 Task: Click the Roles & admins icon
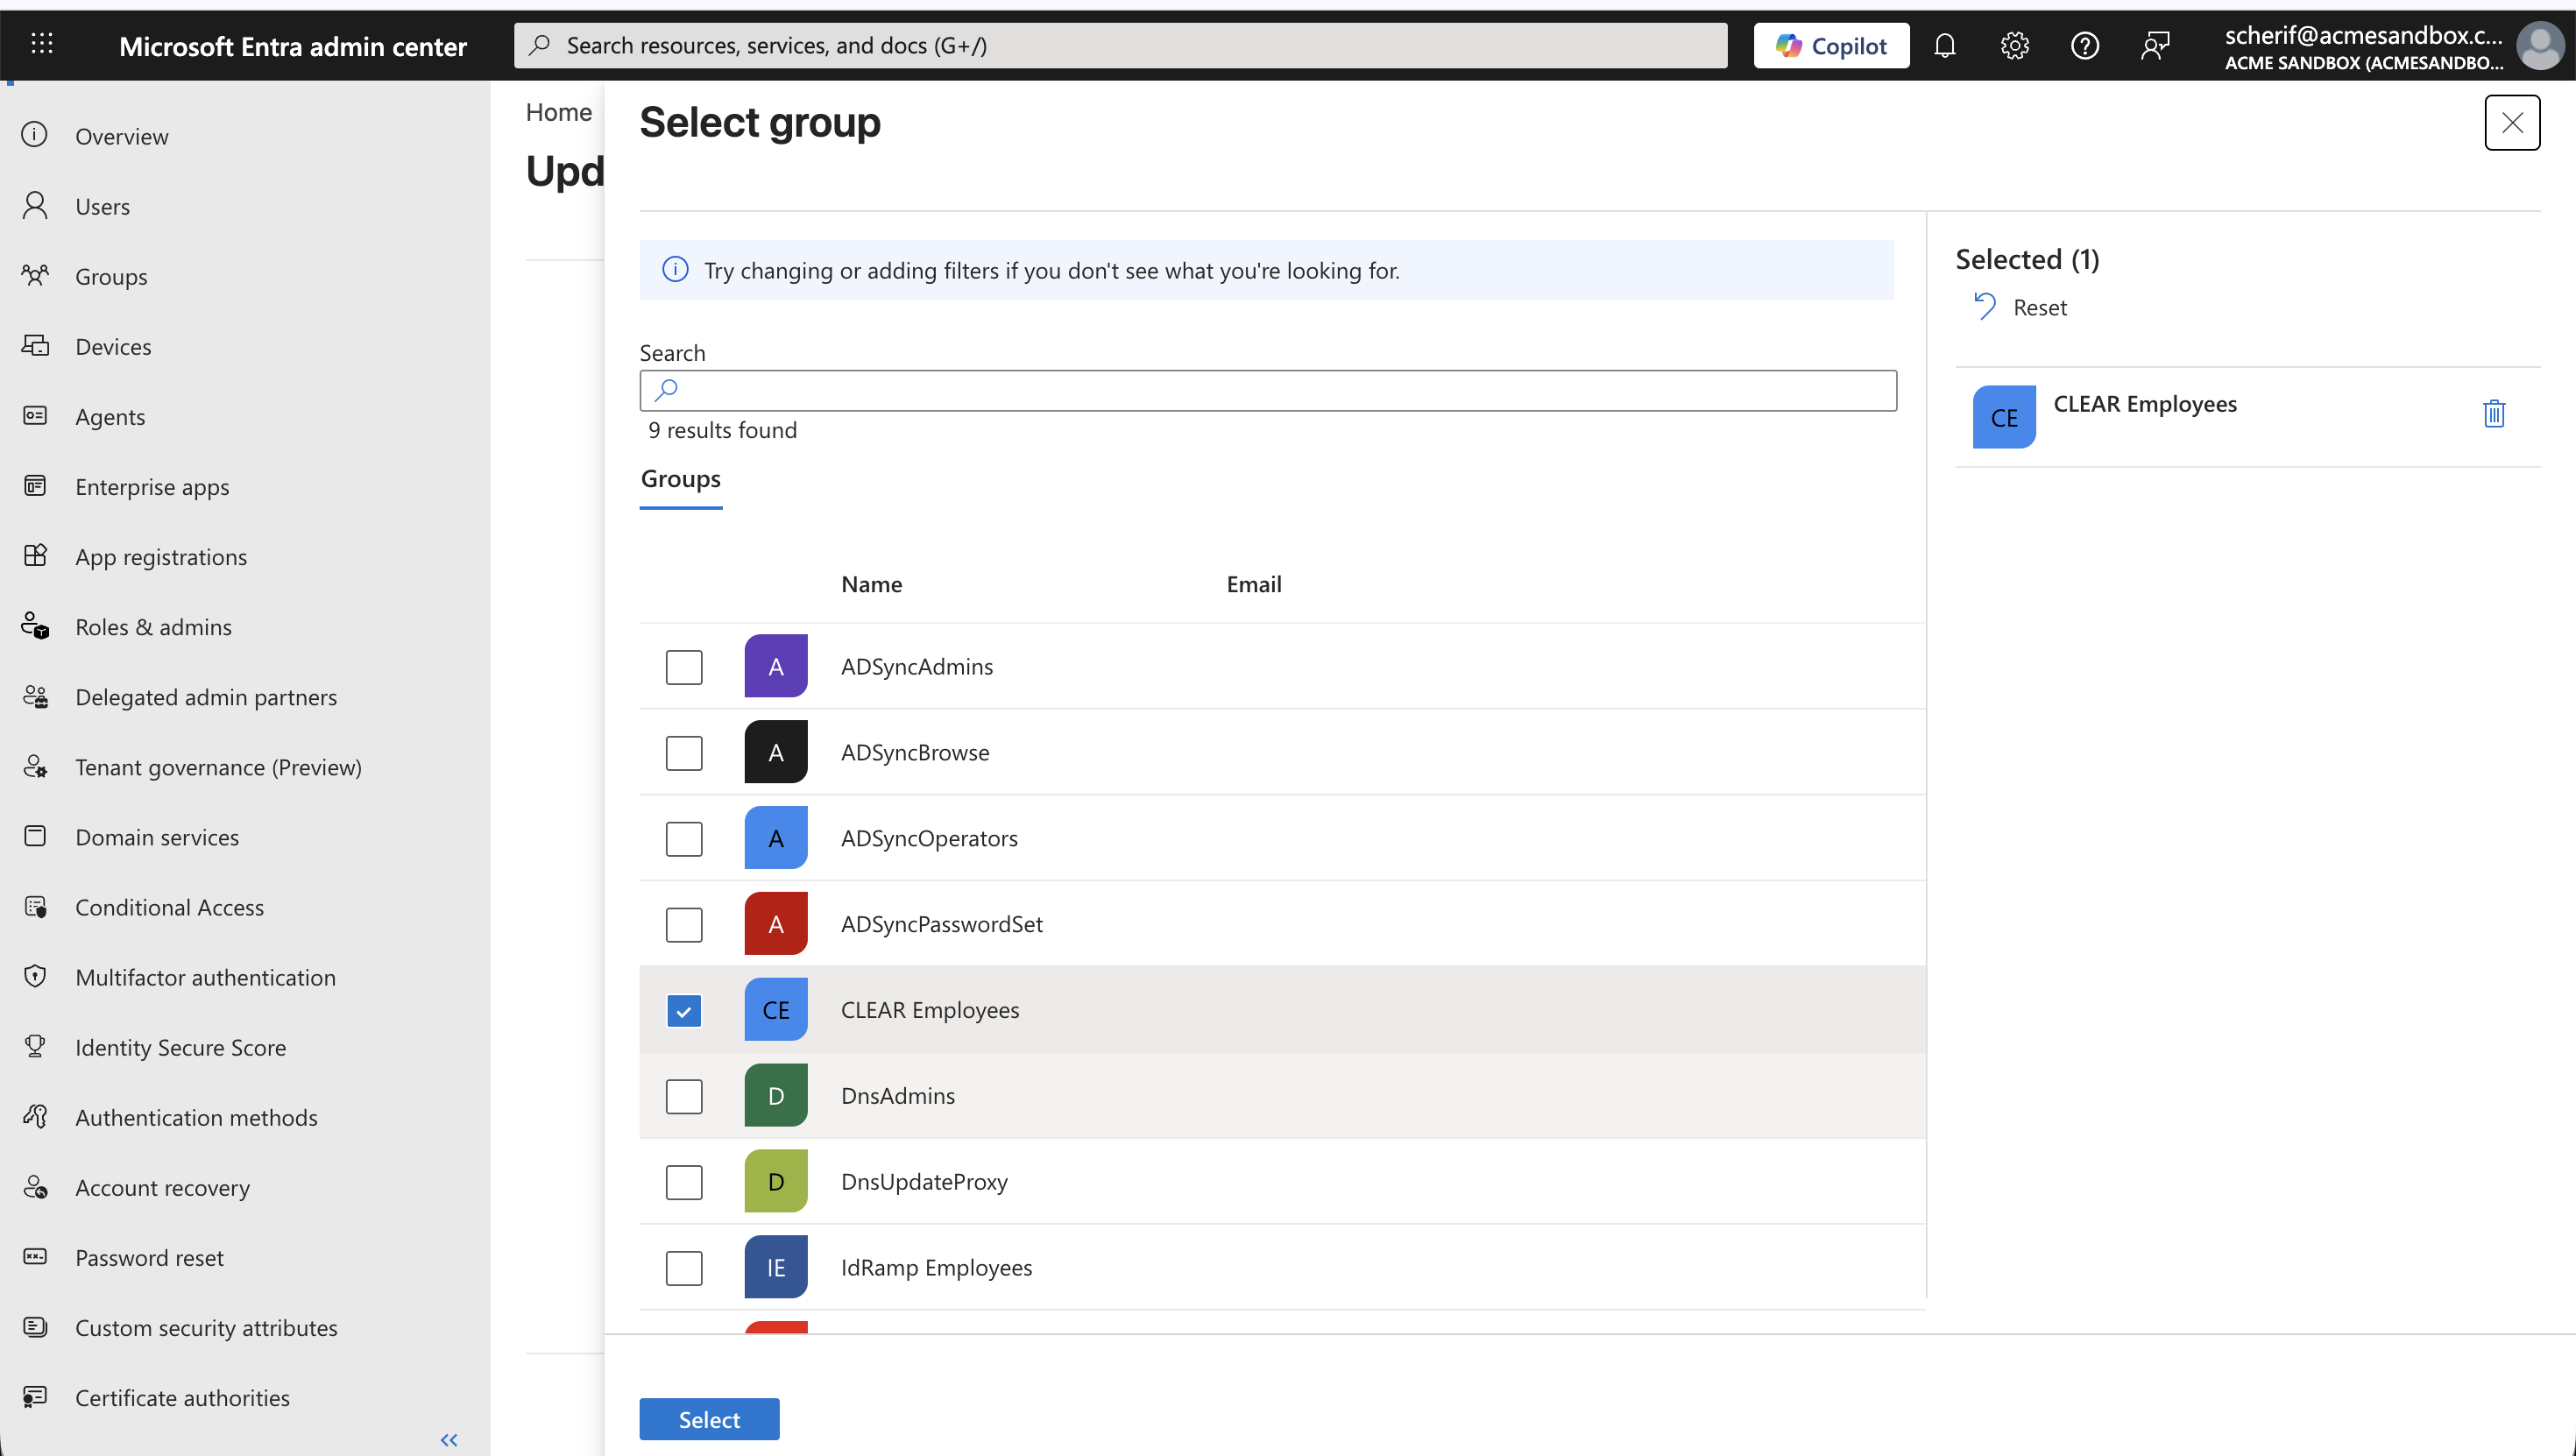coord(35,626)
